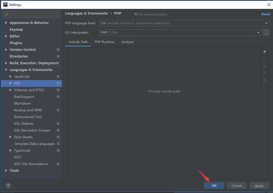
Task: Click the sort alphabetically icon
Action: [264, 80]
